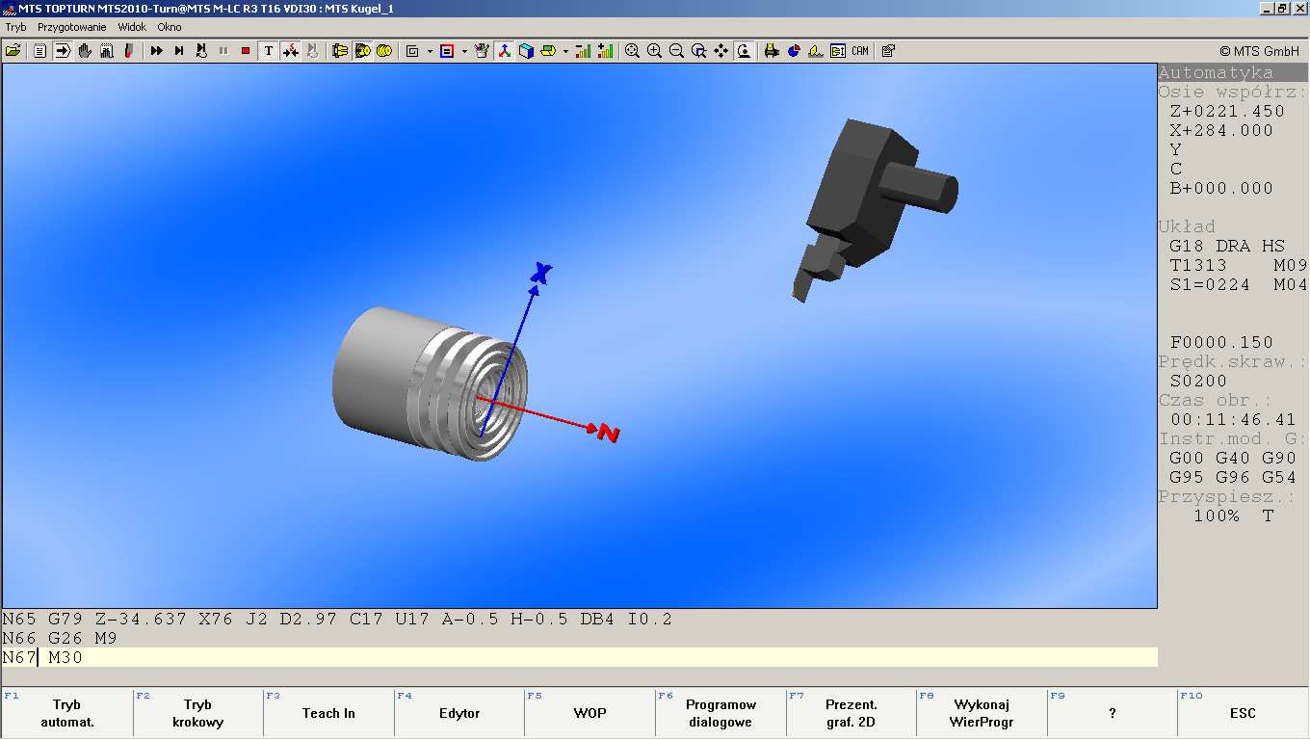Click F3 Teach In softkey
This screenshot has width=1310, height=740.
[x=328, y=713]
